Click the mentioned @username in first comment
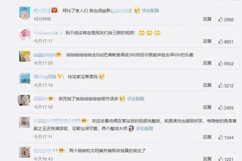 tap(122, 11)
